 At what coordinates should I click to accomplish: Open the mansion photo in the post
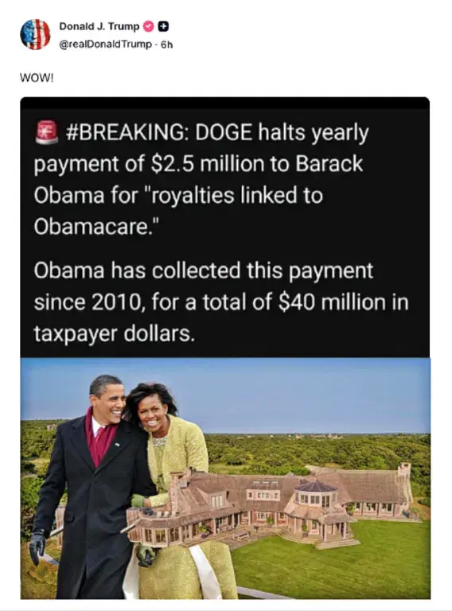(273, 503)
